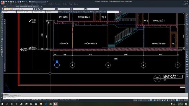189x106 pixels.
Task: Click the Customize wrench icon beside command line
Action: (x=1, y=98)
